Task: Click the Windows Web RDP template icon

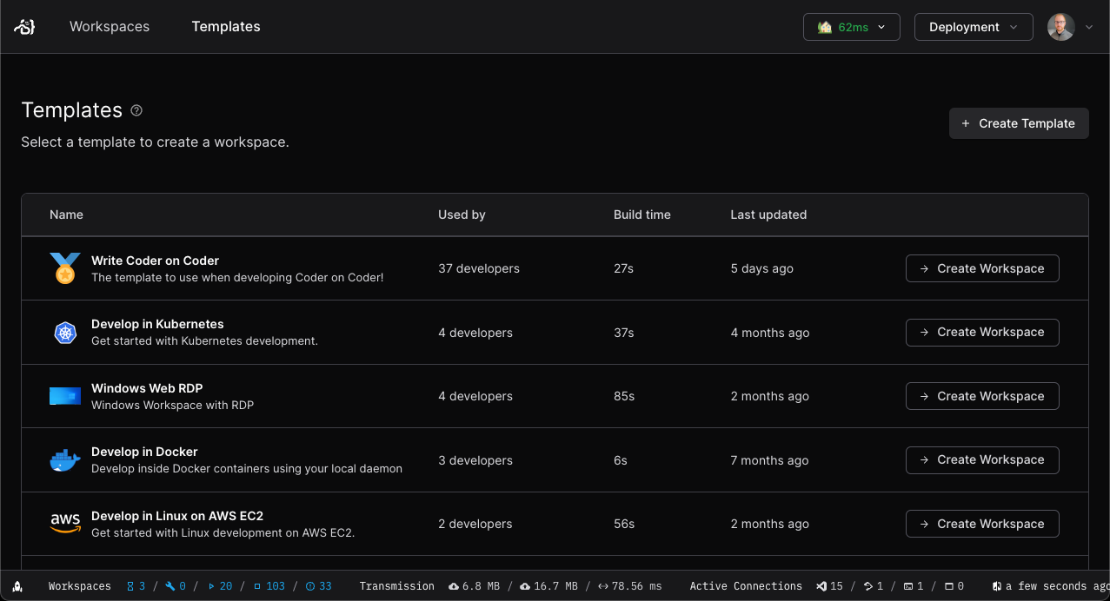Action: [x=64, y=396]
